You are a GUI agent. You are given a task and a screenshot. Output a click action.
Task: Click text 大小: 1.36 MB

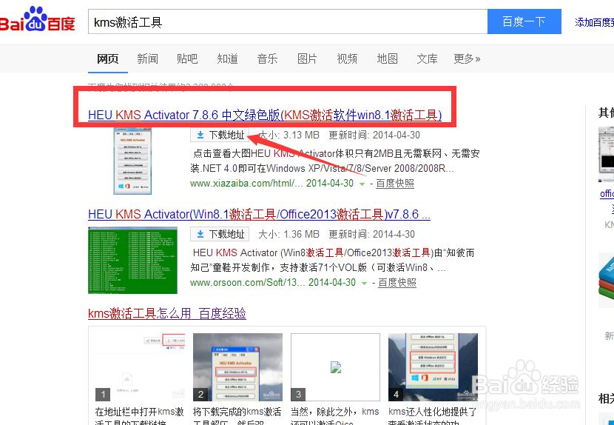tap(289, 234)
